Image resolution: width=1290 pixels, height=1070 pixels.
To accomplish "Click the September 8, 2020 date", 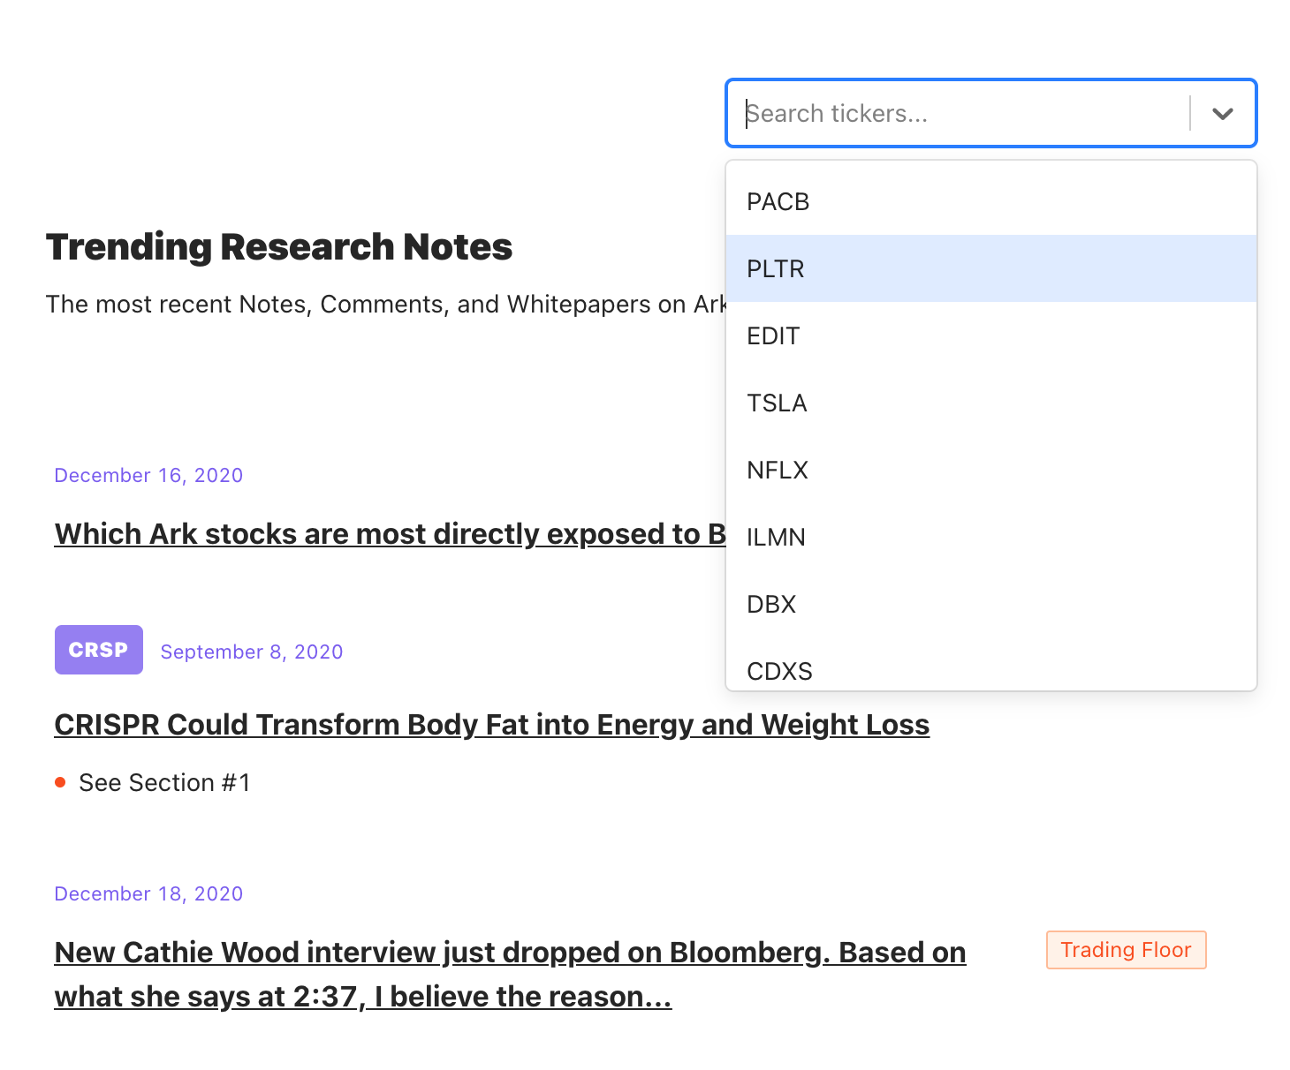I will tap(252, 652).
